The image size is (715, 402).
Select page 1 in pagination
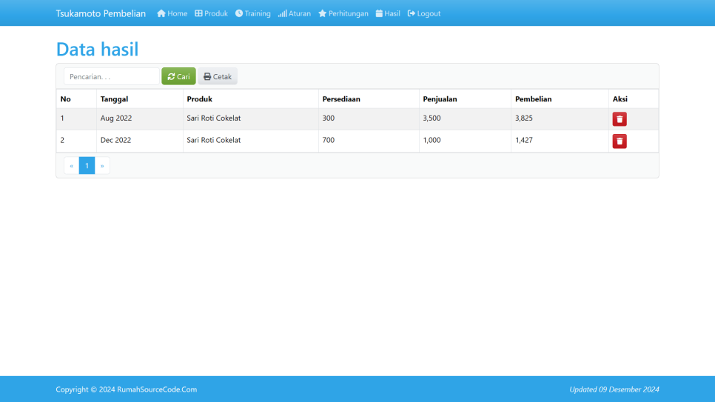coord(87,166)
